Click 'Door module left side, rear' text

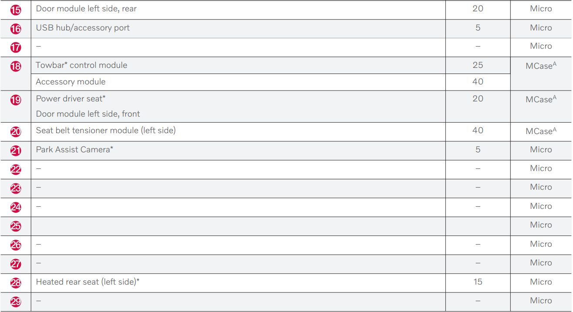pyautogui.click(x=86, y=9)
